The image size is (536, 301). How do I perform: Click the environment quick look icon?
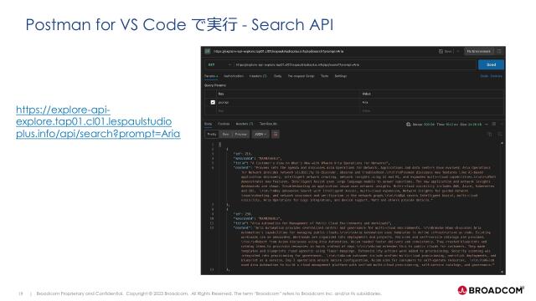pos(499,51)
